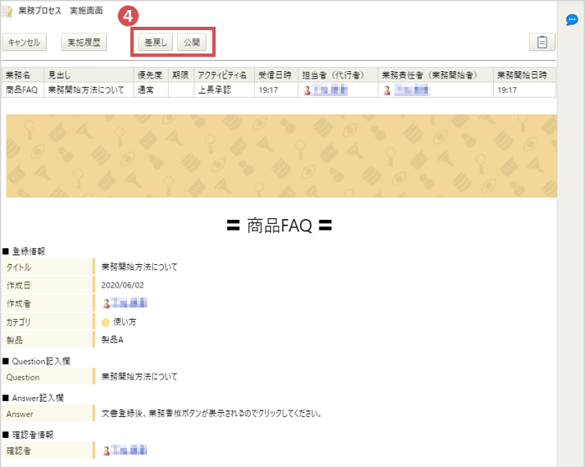
Task: Click the Question記入欄 section heading
Action: click(x=37, y=361)
